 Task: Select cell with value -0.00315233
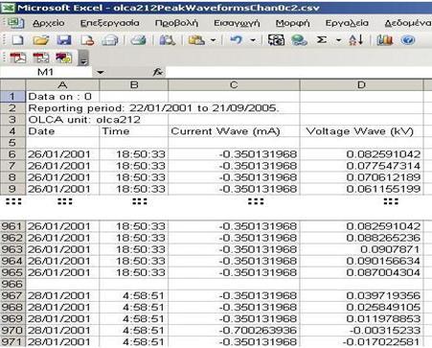(361, 330)
